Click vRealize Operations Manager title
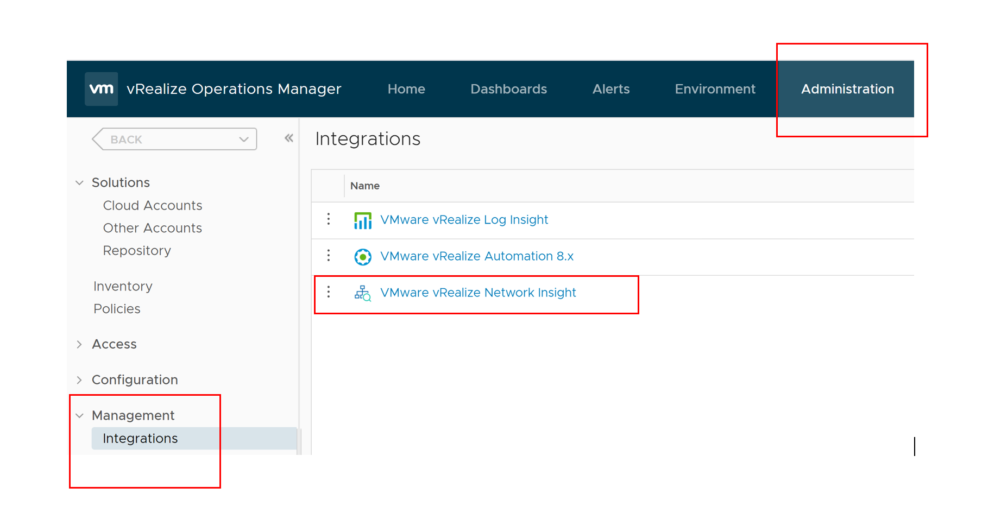Image resolution: width=982 pixels, height=532 pixels. click(234, 89)
